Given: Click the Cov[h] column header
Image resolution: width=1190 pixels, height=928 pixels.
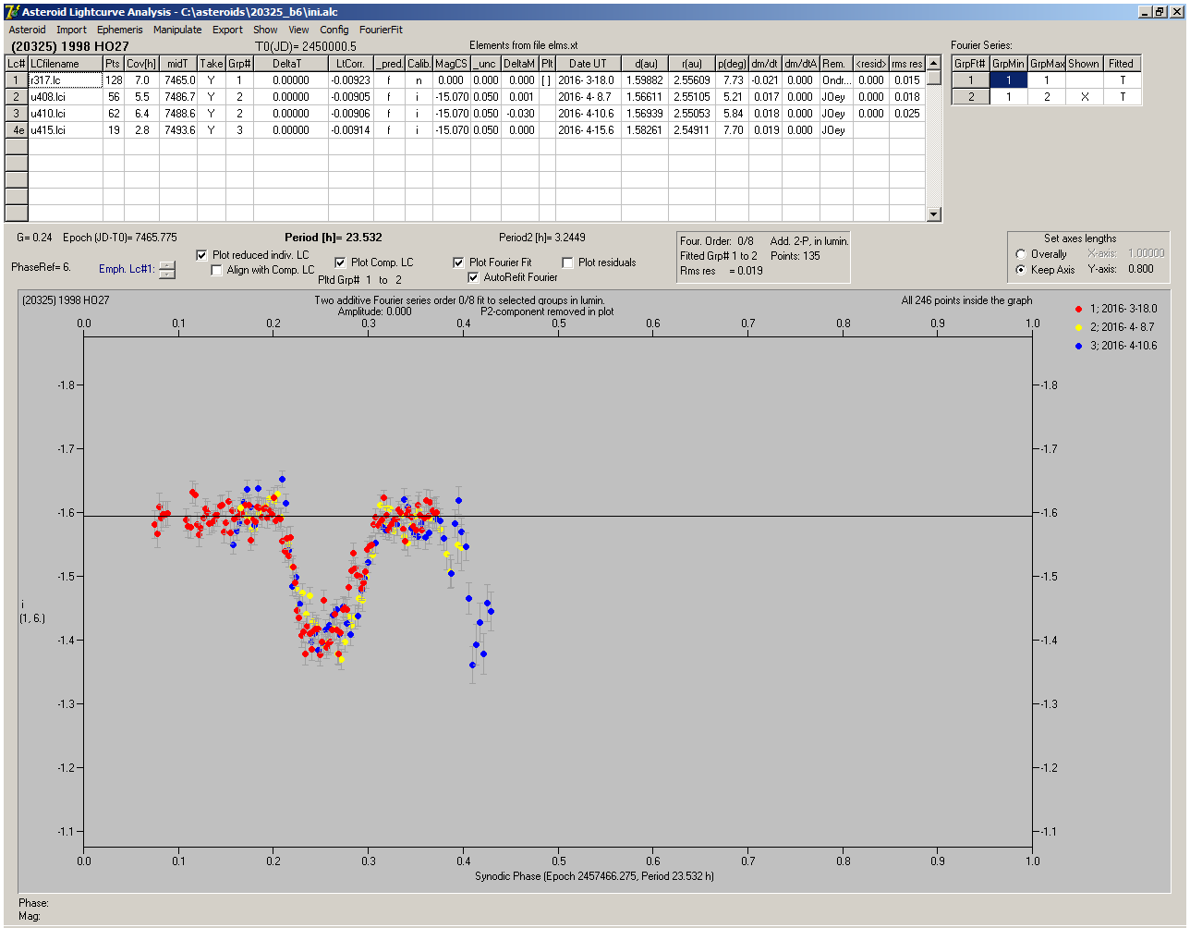Looking at the screenshot, I should (143, 64).
